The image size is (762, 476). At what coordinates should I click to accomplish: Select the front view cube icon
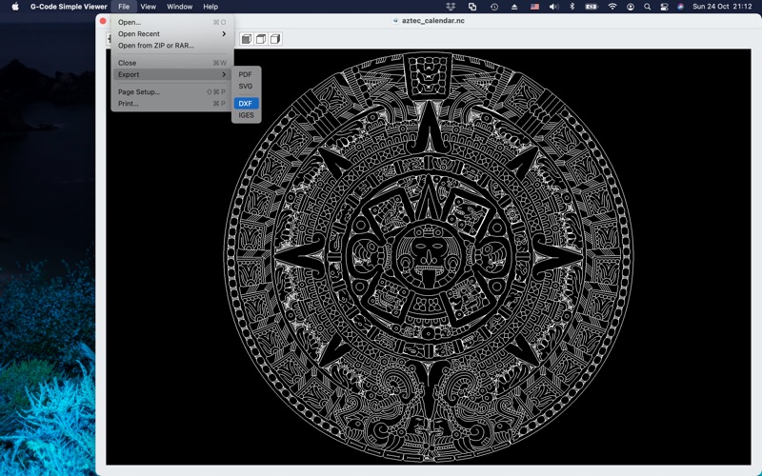[x=247, y=39]
